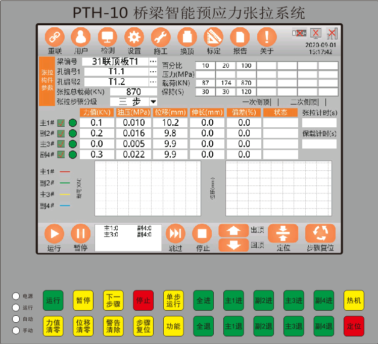The width and height of the screenshot is (378, 344).
Task: Toggle the 副4# channel checkbox
Action: pyautogui.click(x=61, y=155)
